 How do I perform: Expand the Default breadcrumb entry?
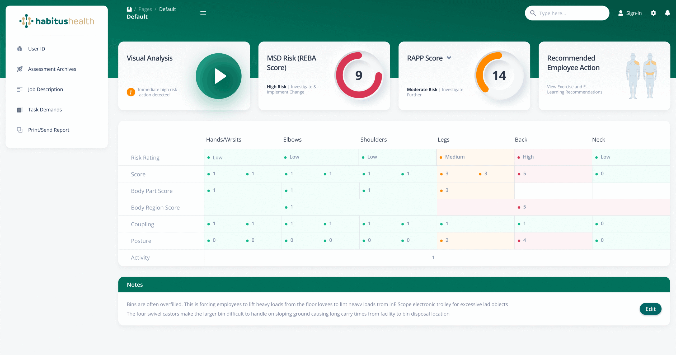tap(167, 9)
